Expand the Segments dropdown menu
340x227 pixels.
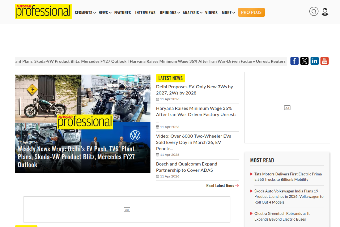point(85,13)
